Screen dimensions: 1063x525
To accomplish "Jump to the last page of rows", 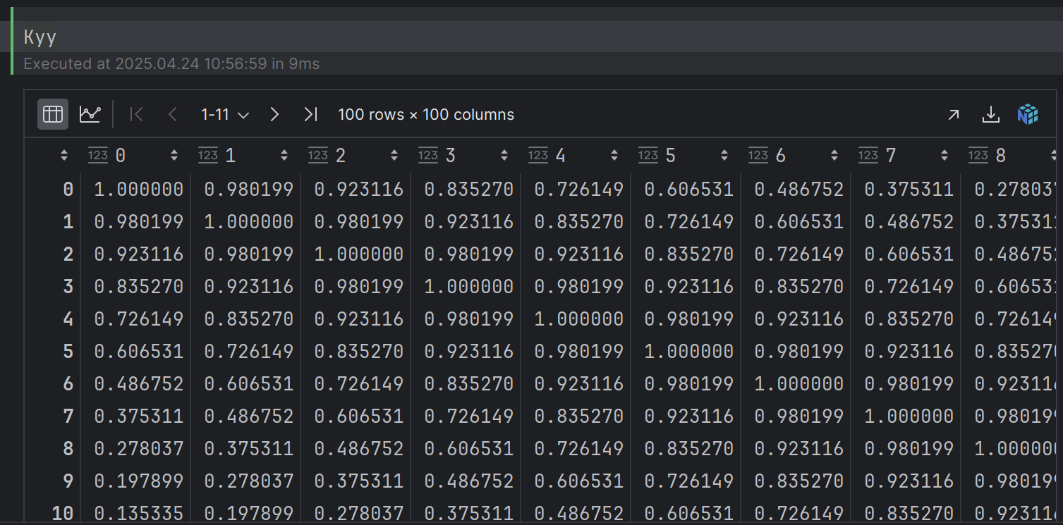I will pos(310,114).
